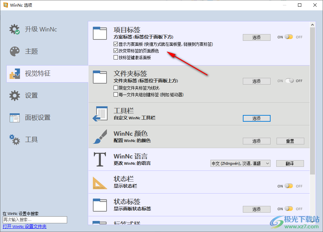This screenshot has width=323, height=232.
Task: Click the 设置 gear icon
Action: (15, 96)
